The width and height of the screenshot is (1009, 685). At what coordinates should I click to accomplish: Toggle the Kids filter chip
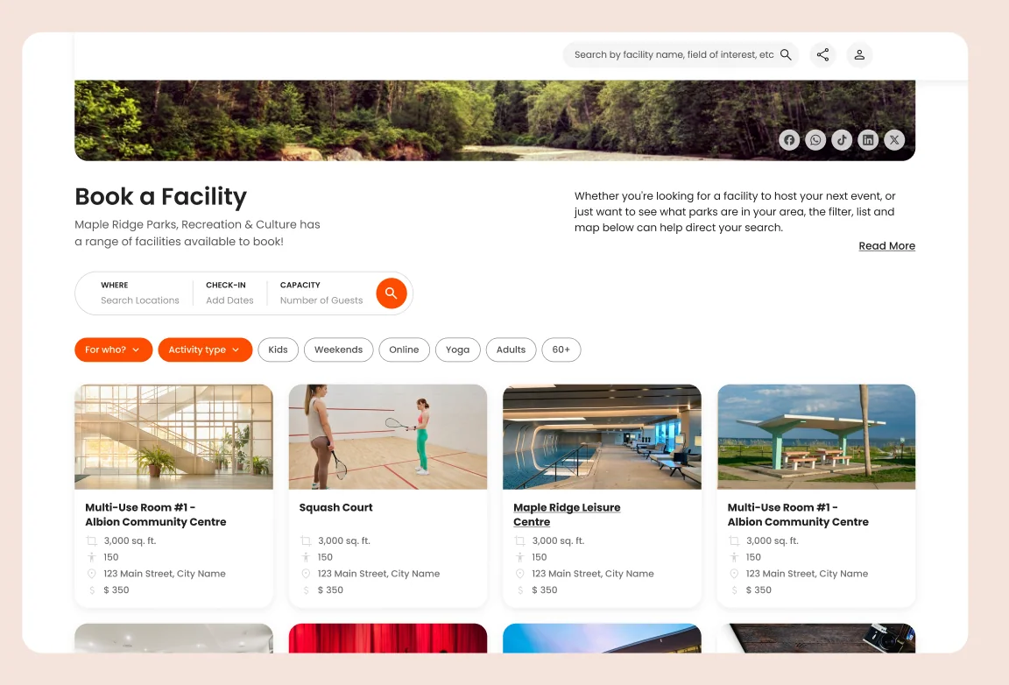(278, 350)
